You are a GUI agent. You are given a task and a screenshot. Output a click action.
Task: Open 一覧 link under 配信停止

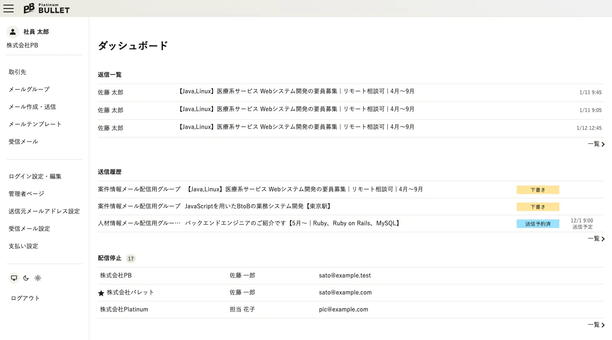tap(596, 325)
